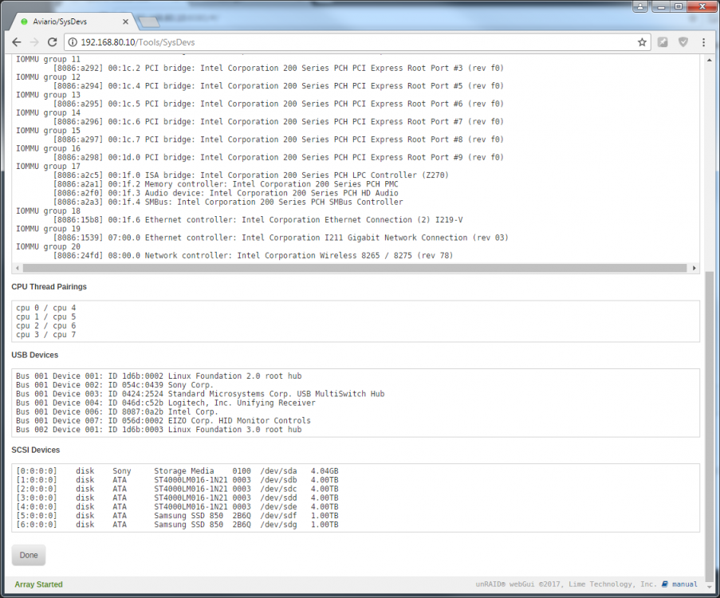The image size is (720, 598).
Task: Click the 'IOMMU group 17' line
Action: [48, 167]
